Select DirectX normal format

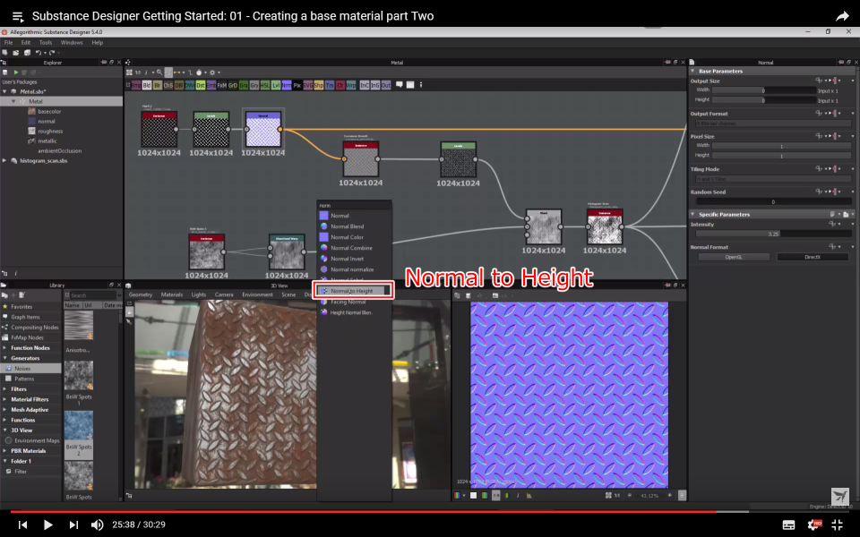point(813,257)
